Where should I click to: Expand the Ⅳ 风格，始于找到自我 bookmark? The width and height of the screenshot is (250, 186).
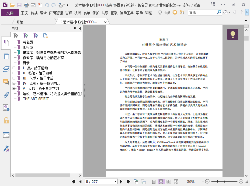tap(14, 83)
